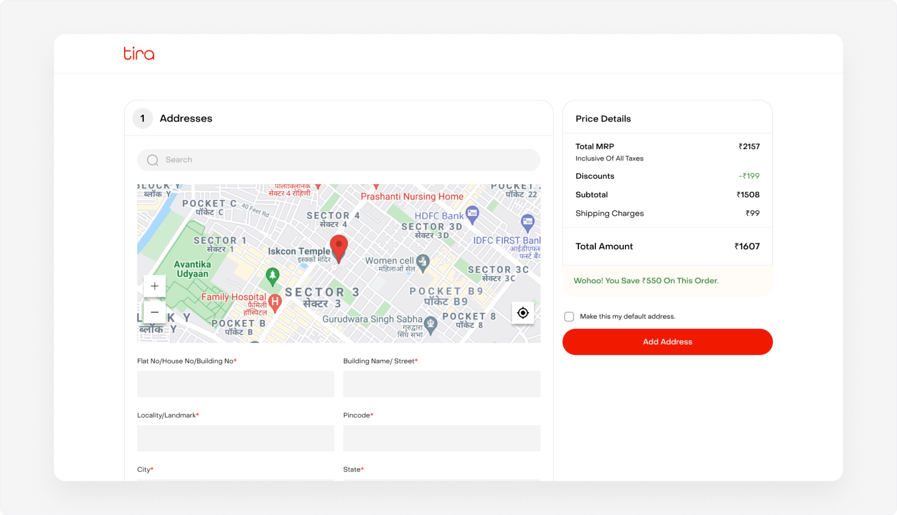Click the step 1 Addresses header

[186, 119]
